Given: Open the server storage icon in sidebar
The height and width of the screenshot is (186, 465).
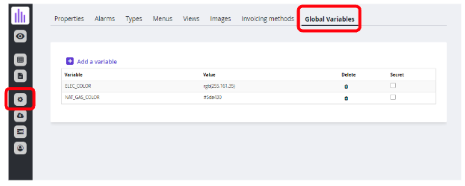Looking at the screenshot, I should coord(20,132).
